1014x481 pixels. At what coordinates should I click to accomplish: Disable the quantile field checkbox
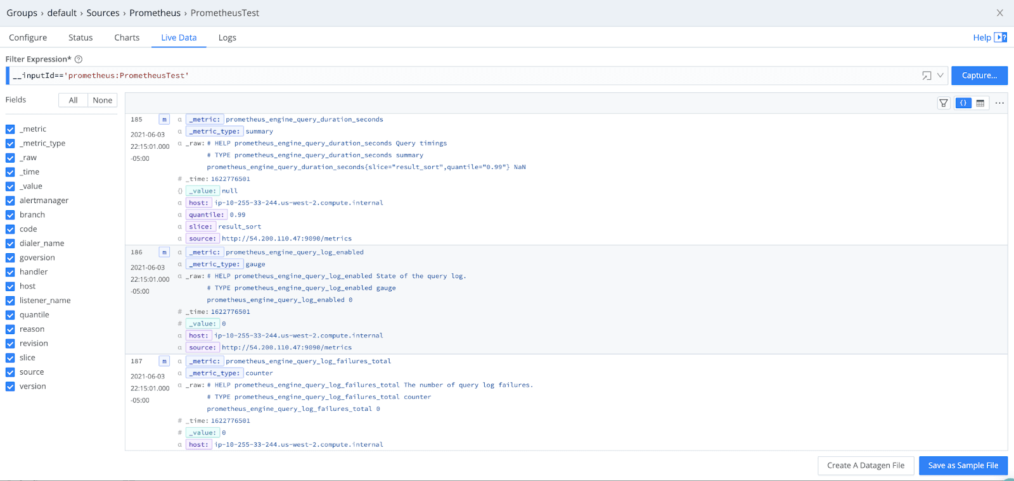(x=10, y=315)
